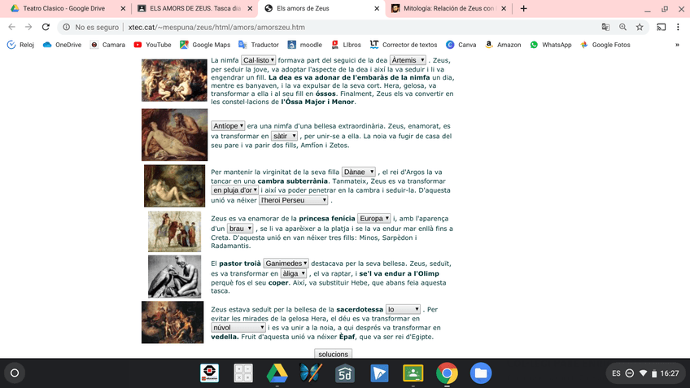690x388 pixels.
Task: Open the Llibros bookmark
Action: tap(346, 45)
